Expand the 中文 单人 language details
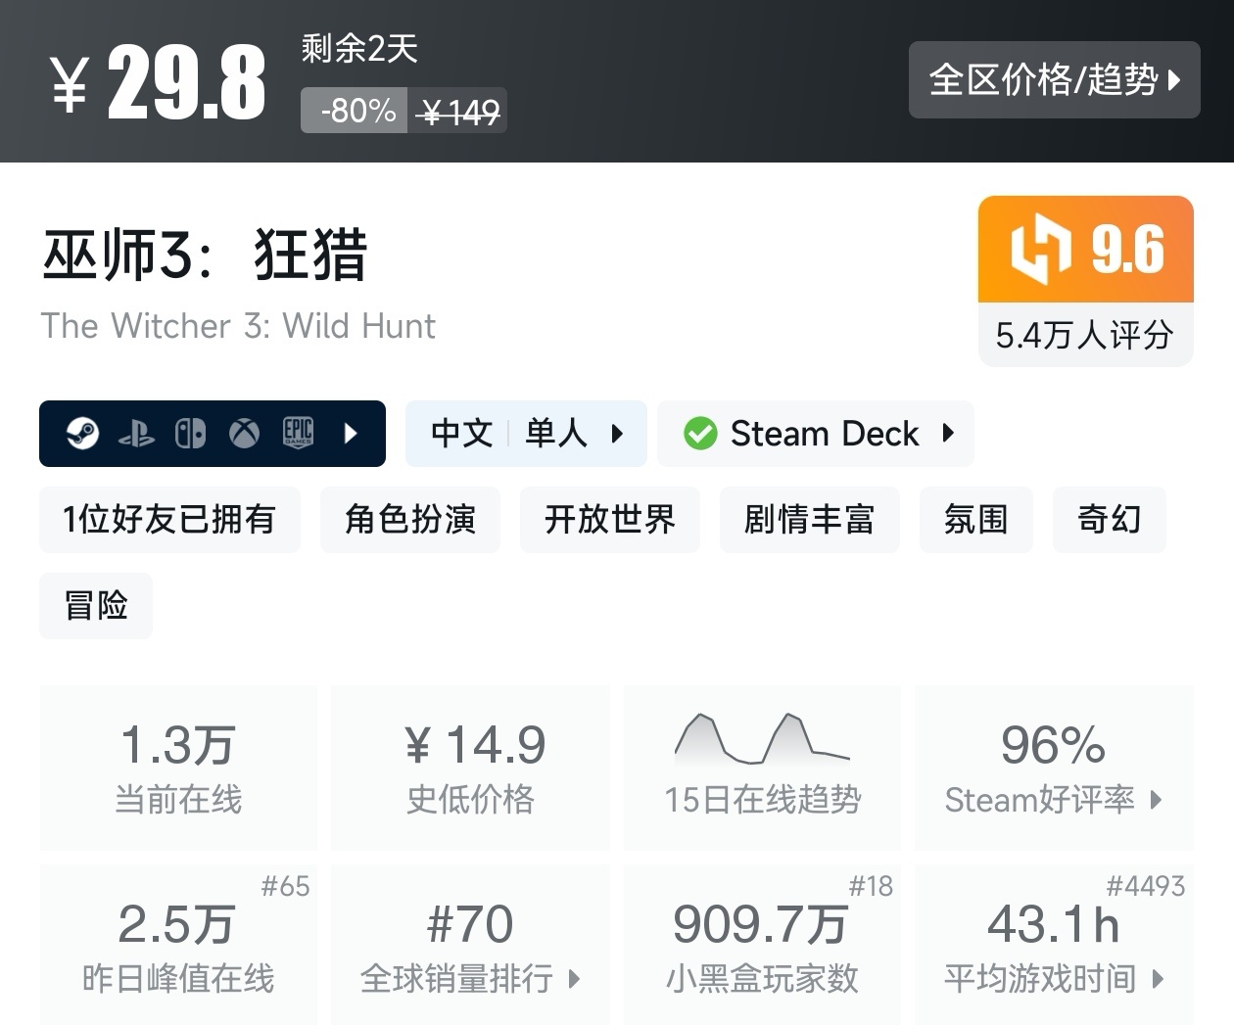This screenshot has height=1025, width=1234. point(526,434)
